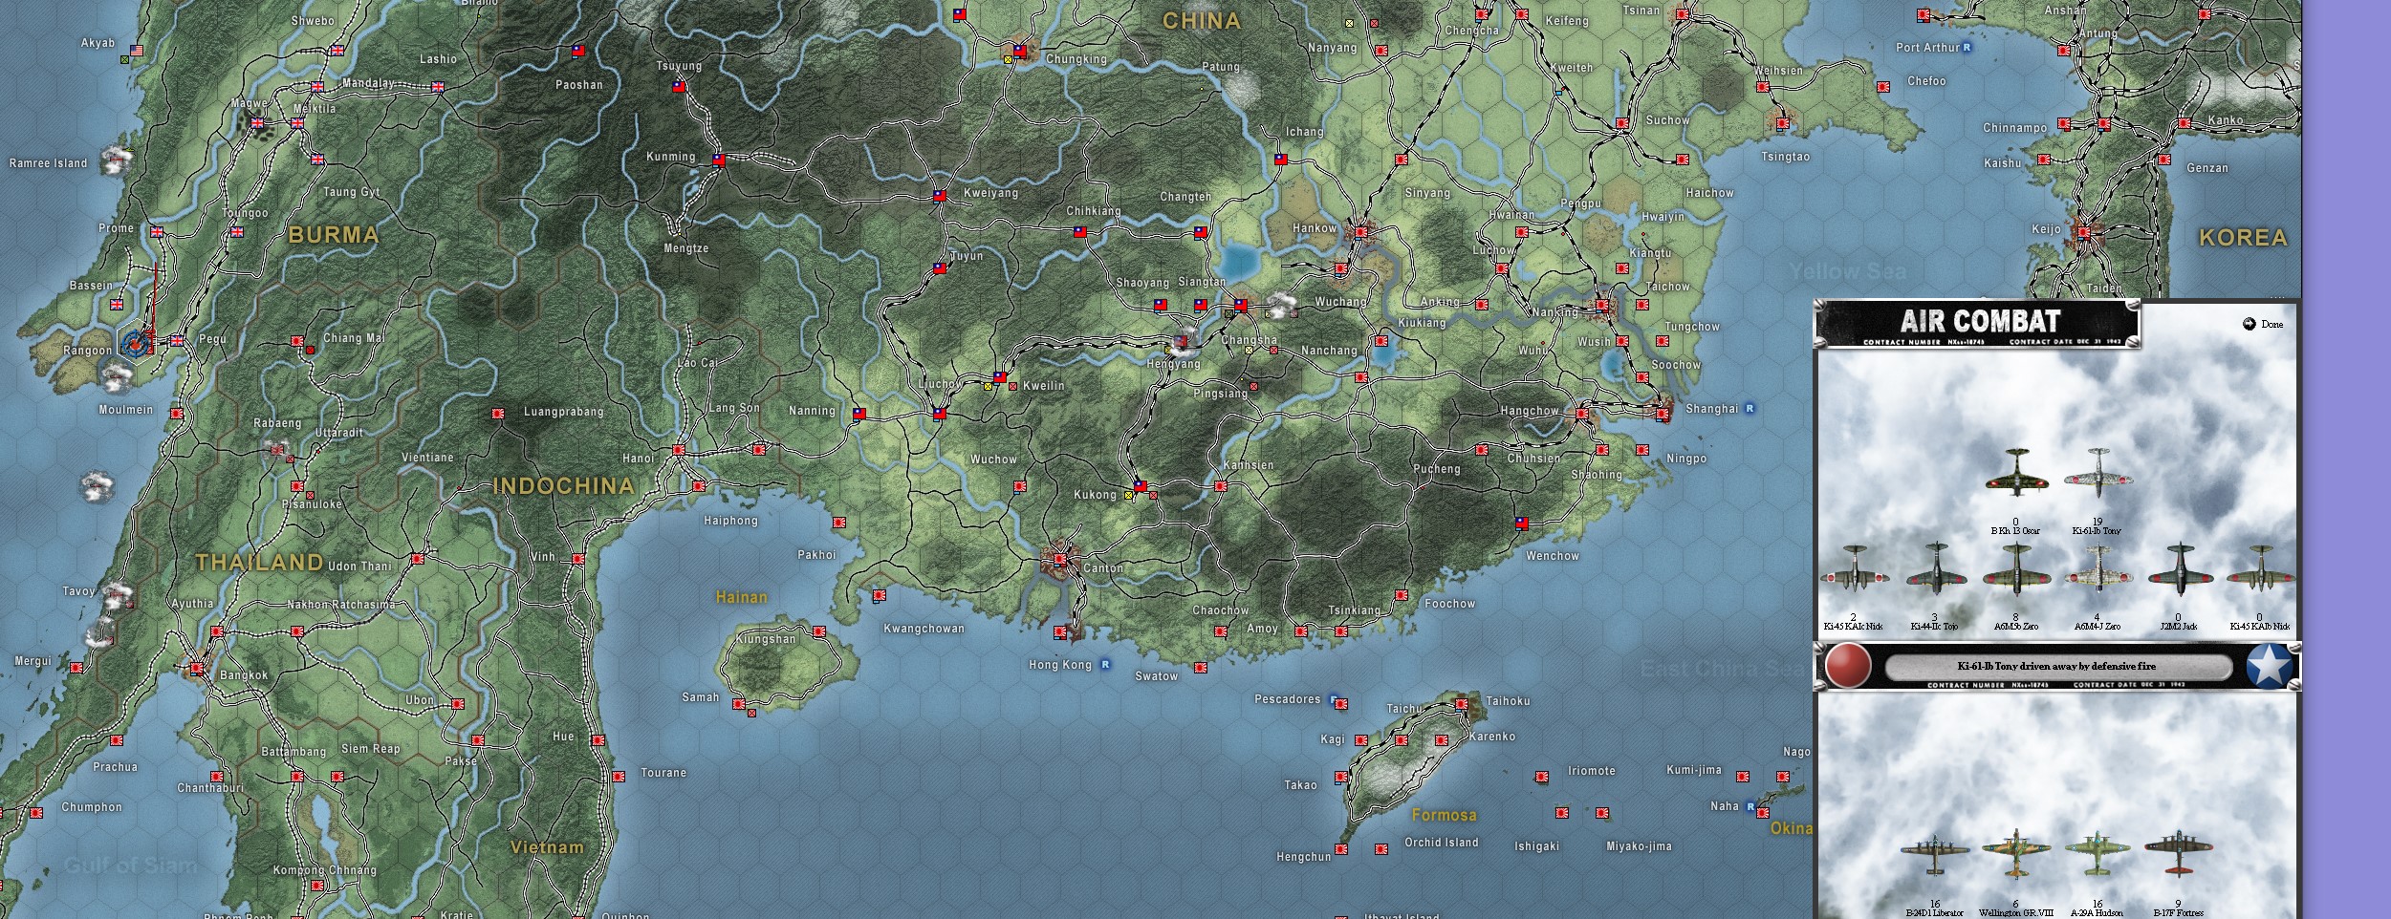Select the B-24D1 Liberator bomber icon
The width and height of the screenshot is (2391, 919).
point(1935,854)
